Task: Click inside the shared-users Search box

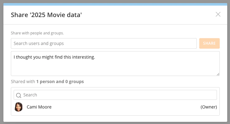Action: pyautogui.click(x=118, y=95)
